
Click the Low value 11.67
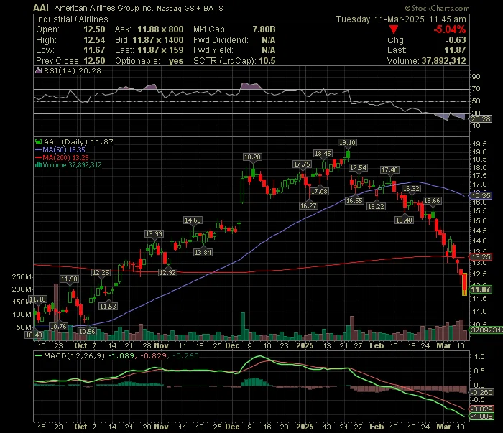point(94,50)
